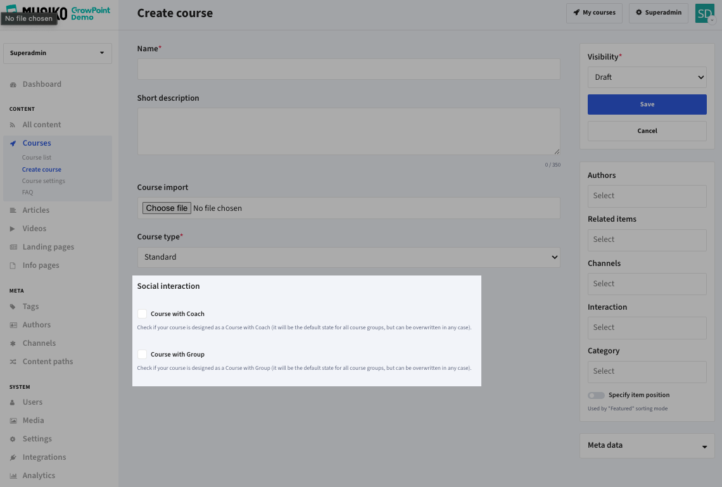Click the Superadmin button in header
Screen dimensions: 722x487
659,13
